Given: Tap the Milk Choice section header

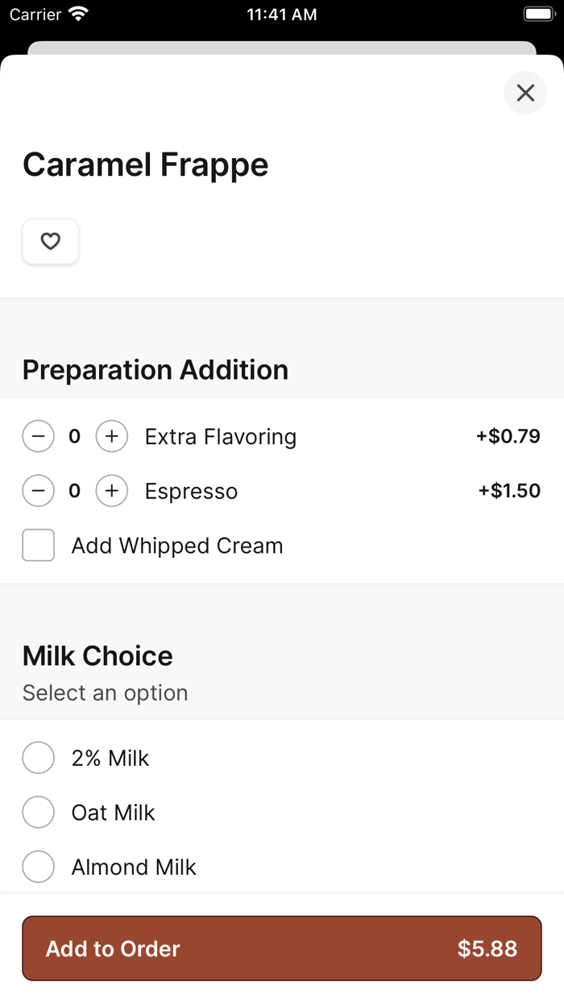Looking at the screenshot, I should coord(97,655).
